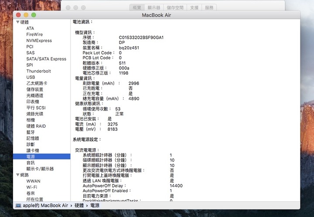Select 印表機 printer entry
Image resolution: width=314 pixels, height=217 pixels.
pyautogui.click(x=33, y=102)
